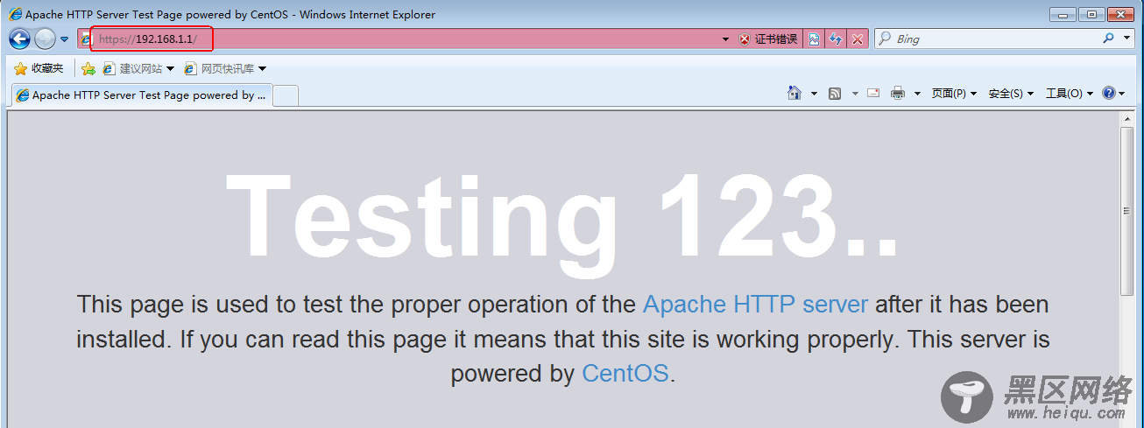Open the 工具(O) Tools menu

(1070, 94)
